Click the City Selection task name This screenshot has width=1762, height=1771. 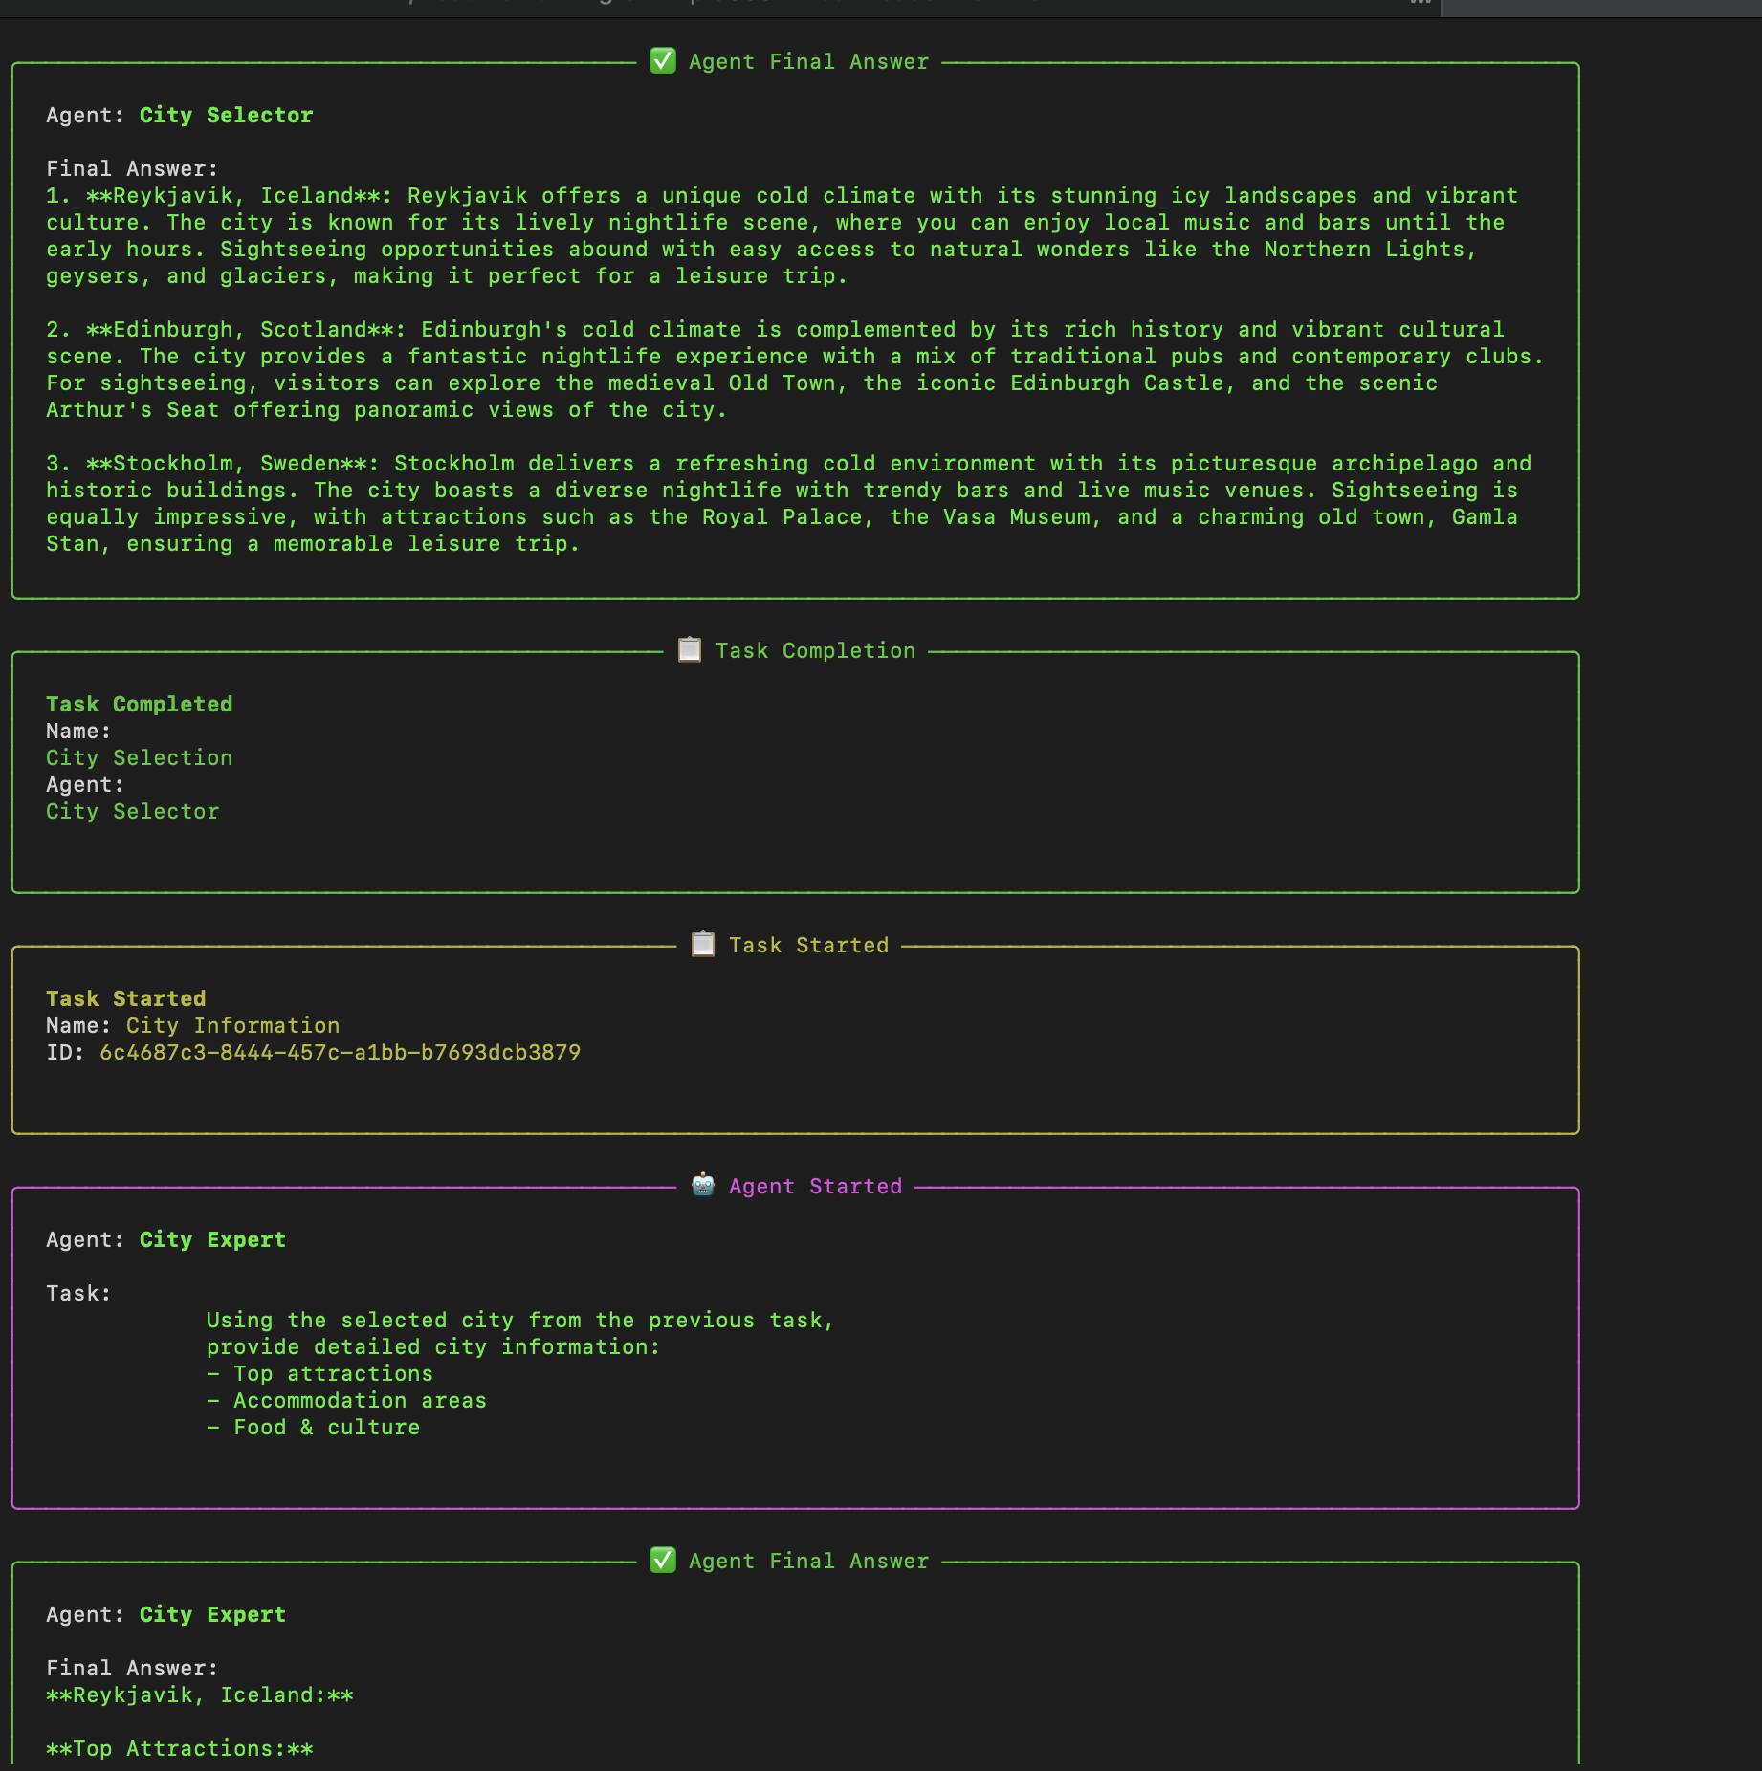tap(140, 757)
